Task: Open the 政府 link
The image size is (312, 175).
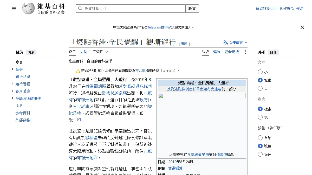Action: click(144, 100)
